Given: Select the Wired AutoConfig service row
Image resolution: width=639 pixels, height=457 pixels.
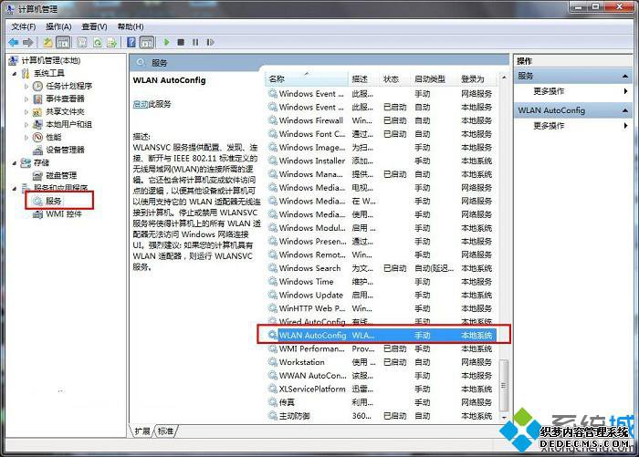Looking at the screenshot, I should [382, 322].
